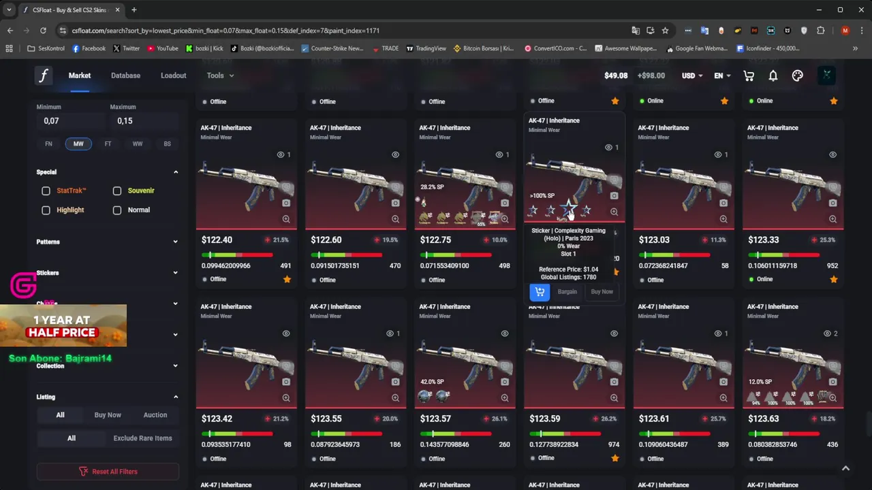Open the browser extensions puzzle icon
This screenshot has width=872, height=490.
pyautogui.click(x=820, y=31)
